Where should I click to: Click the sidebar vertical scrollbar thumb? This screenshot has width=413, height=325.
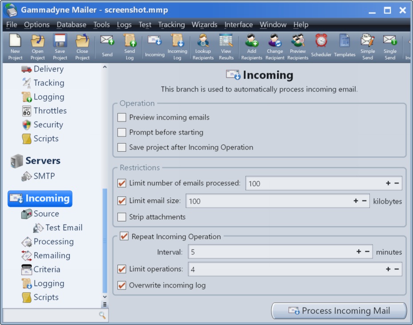click(105, 241)
